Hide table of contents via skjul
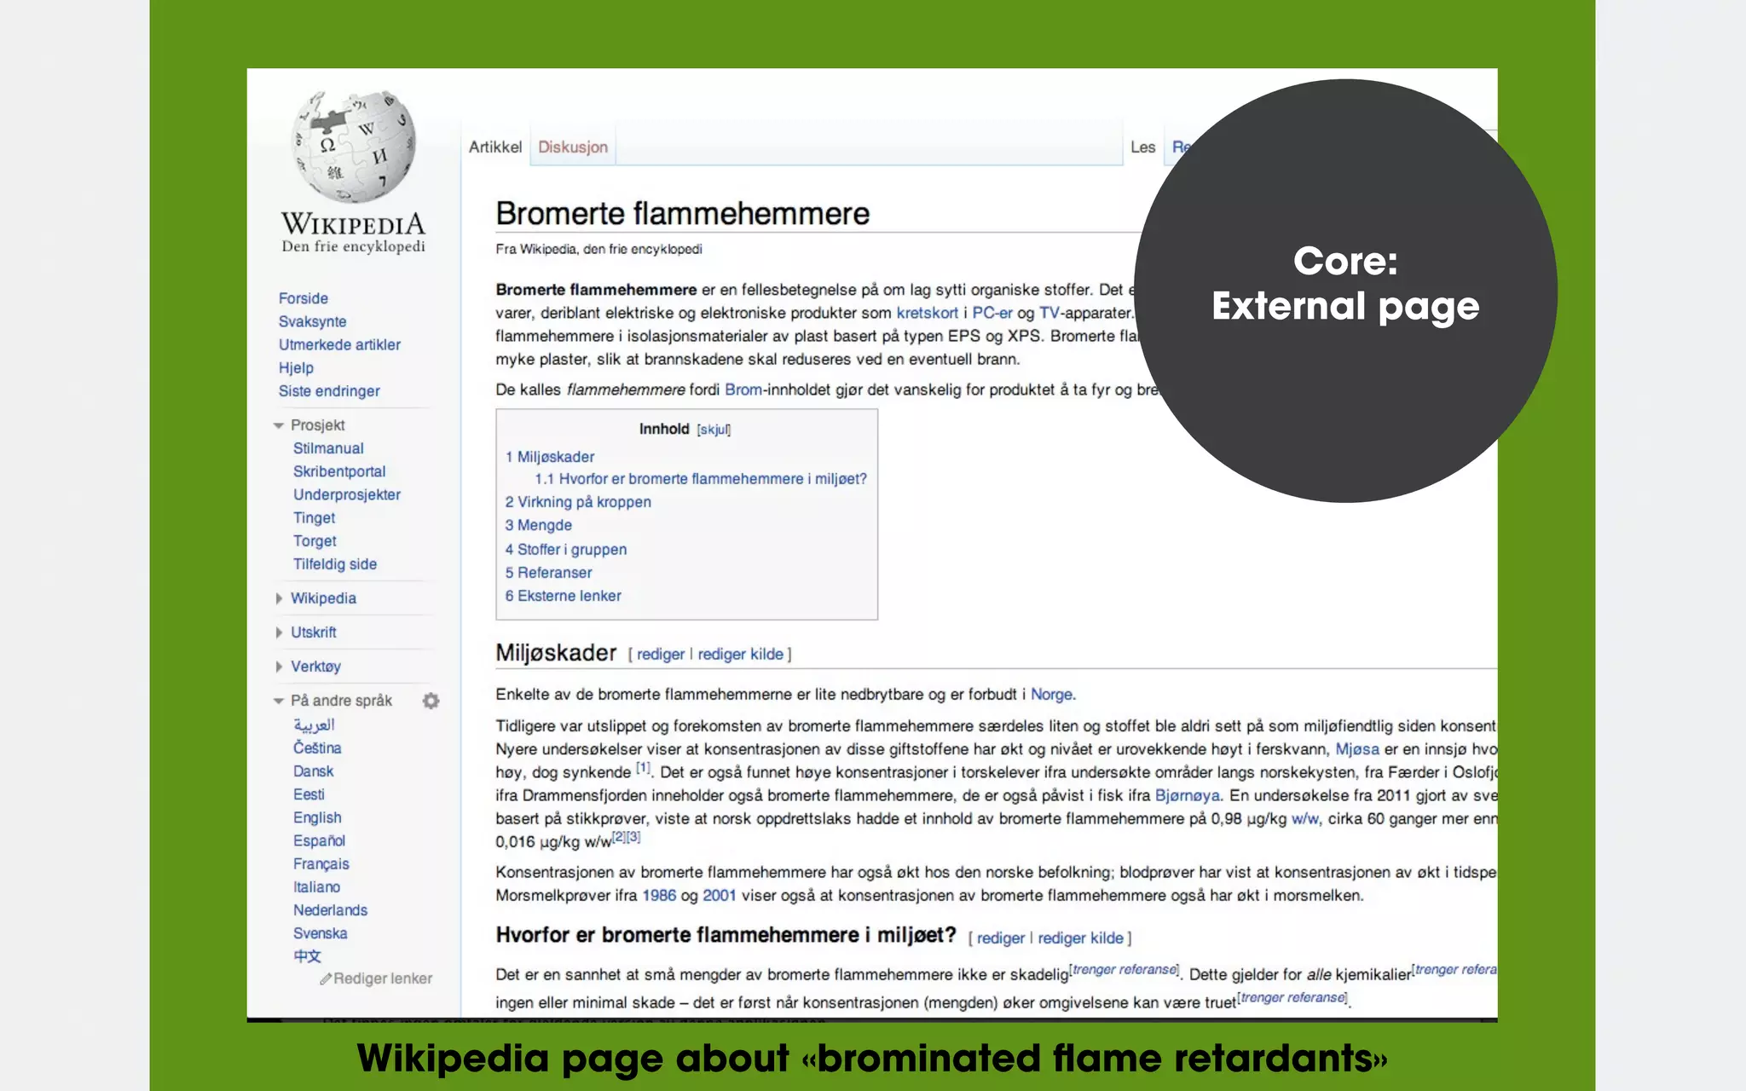The width and height of the screenshot is (1746, 1091). pyautogui.click(x=714, y=430)
